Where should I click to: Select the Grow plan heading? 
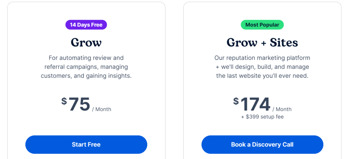pos(86,43)
